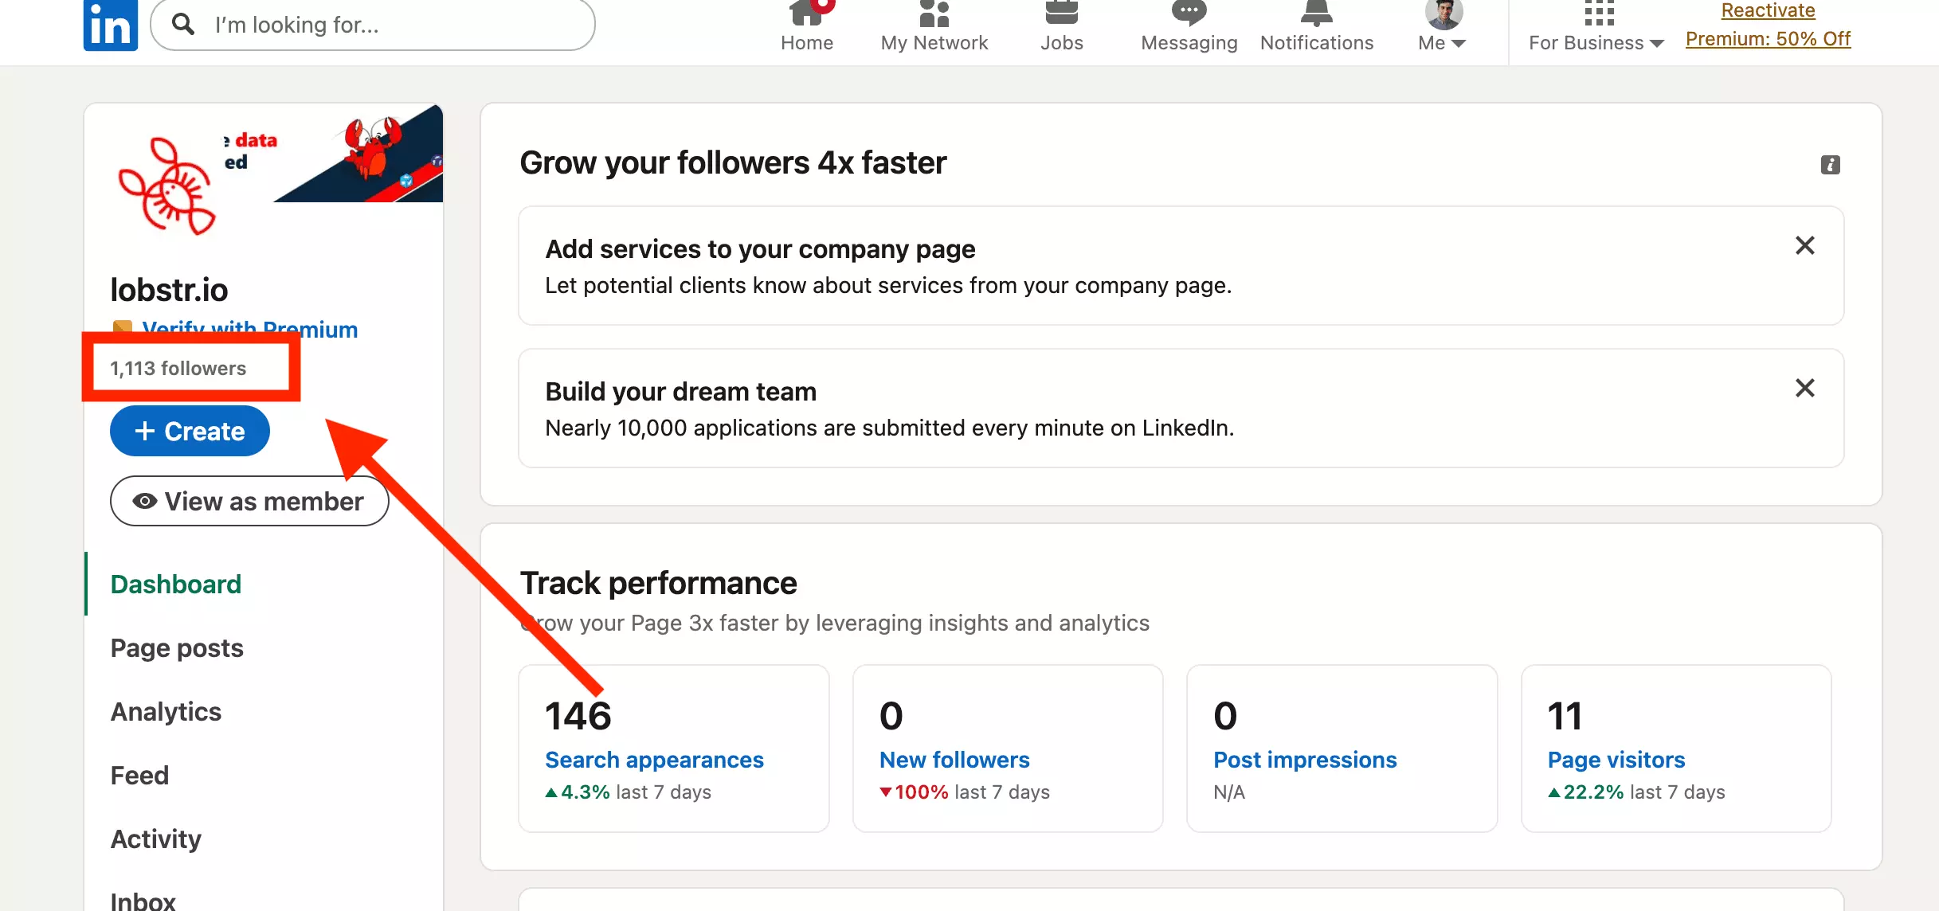The width and height of the screenshot is (1939, 911).
Task: Go to Home in the top navigation
Action: click(x=806, y=27)
